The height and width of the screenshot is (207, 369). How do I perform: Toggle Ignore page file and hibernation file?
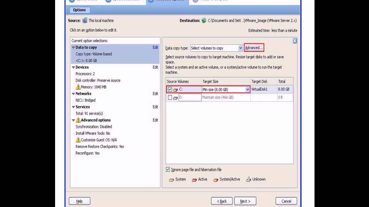pyautogui.click(x=168, y=170)
